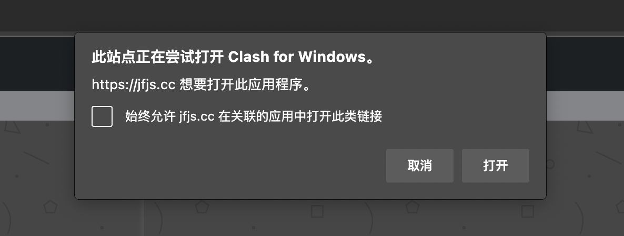Click the triangle outline right of the dialog
This screenshot has width=624, height=236.
[x=585, y=126]
